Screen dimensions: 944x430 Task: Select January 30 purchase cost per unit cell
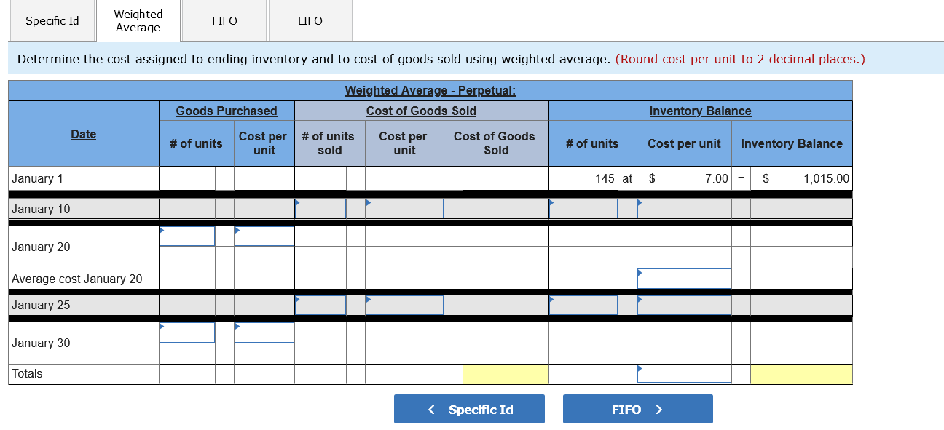(264, 333)
